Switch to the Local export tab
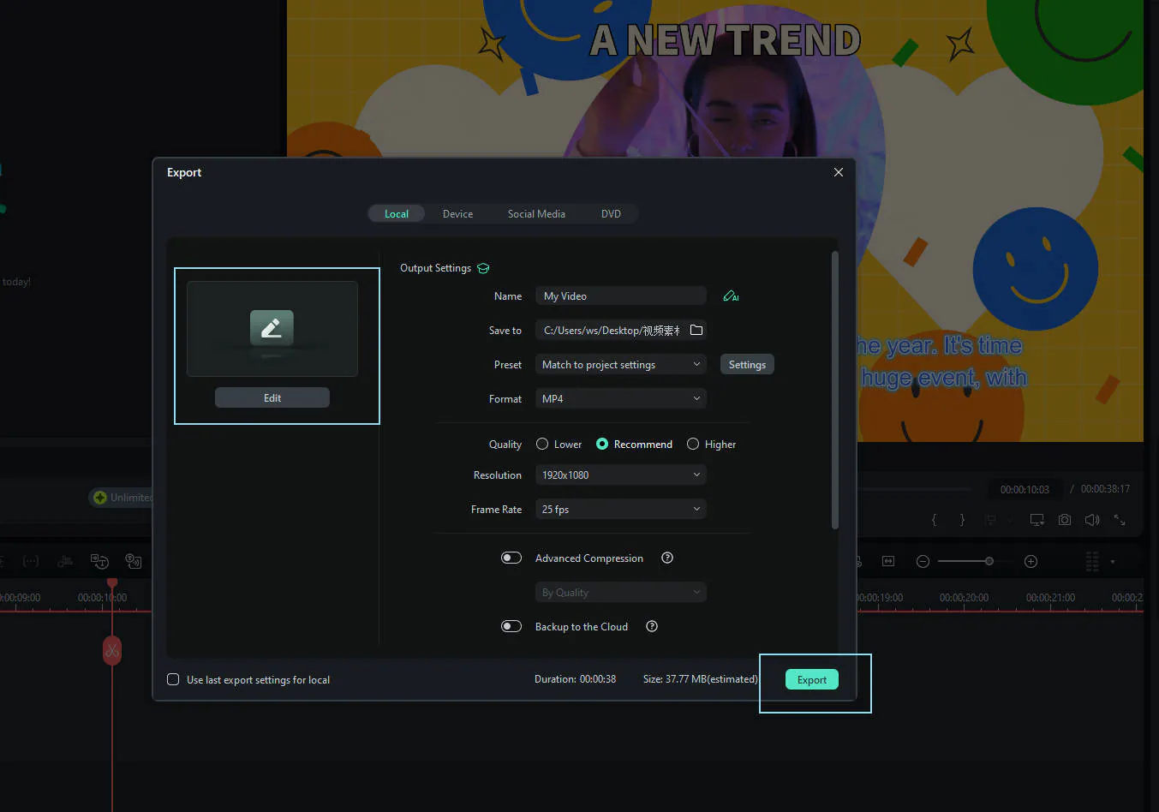This screenshot has width=1159, height=812. point(397,213)
